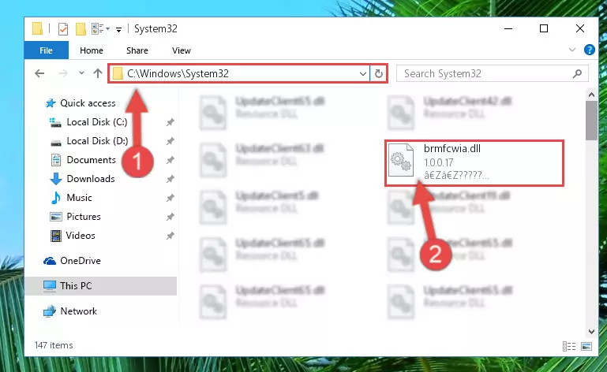Click the 147 items status text
The height and width of the screenshot is (372, 607).
click(x=54, y=345)
